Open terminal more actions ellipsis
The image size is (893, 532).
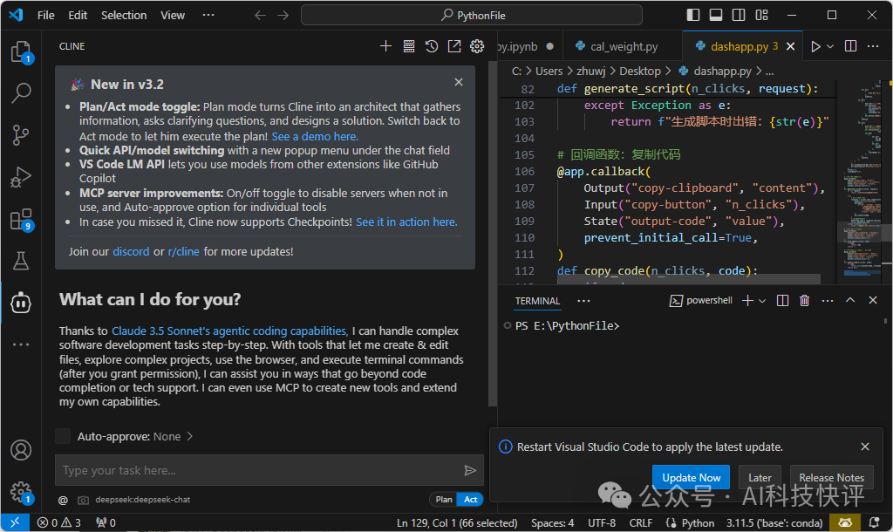[x=828, y=300]
